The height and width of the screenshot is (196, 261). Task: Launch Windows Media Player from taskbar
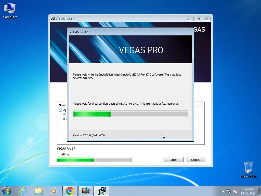coord(54,191)
